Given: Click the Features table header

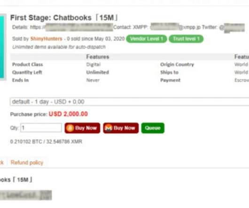Looking at the screenshot, I should coord(98,57).
